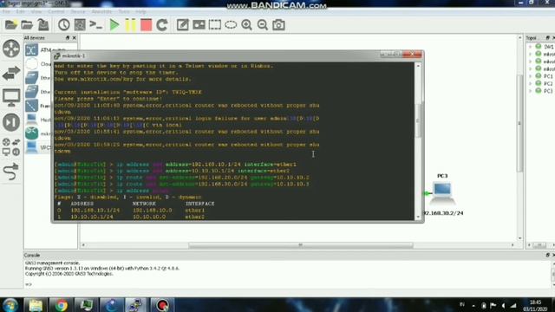Browse routers category in device dock
The height and width of the screenshot is (312, 555).
pos(11,49)
